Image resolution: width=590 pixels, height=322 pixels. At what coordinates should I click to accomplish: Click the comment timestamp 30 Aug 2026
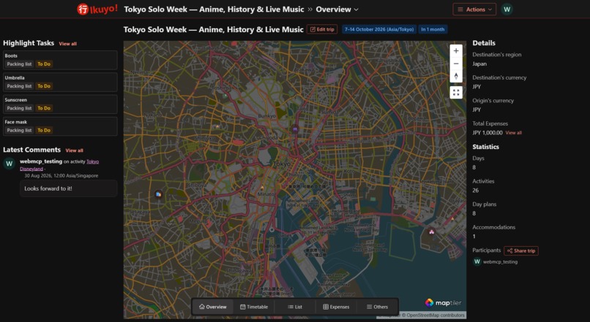pyautogui.click(x=61, y=176)
